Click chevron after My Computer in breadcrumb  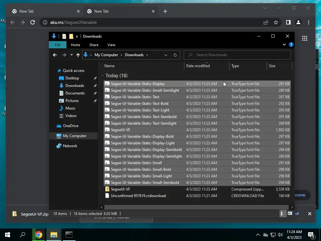121,55
